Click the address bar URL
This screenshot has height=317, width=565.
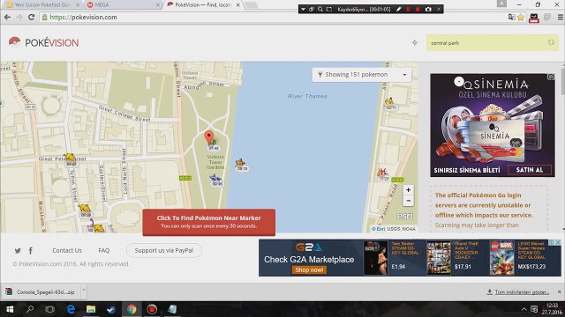83,17
